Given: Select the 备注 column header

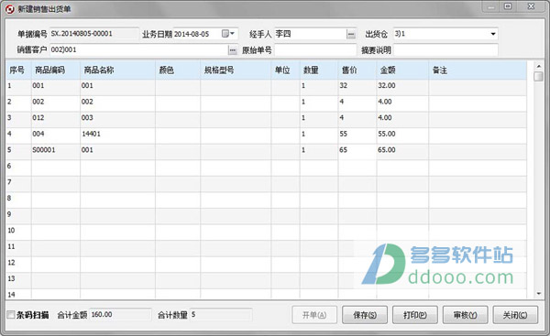Looking at the screenshot, I should [x=478, y=70].
